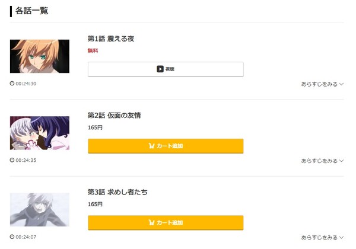Add episode 2 to cart
Viewport: 356px width, 249px height.
[166, 146]
